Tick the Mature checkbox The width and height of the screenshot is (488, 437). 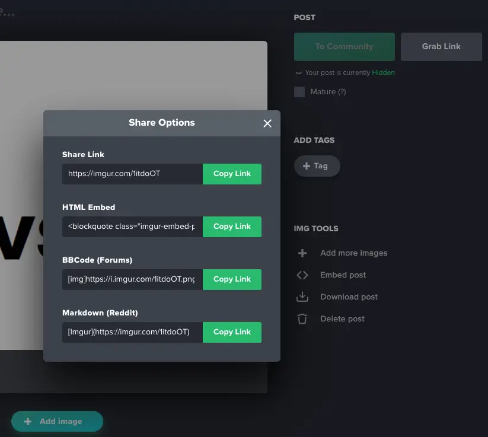coord(299,92)
